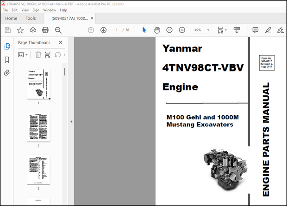Close the document tab

click(92, 18)
